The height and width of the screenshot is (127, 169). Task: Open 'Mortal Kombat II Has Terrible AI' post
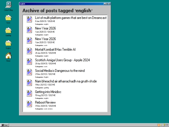click(x=55, y=50)
